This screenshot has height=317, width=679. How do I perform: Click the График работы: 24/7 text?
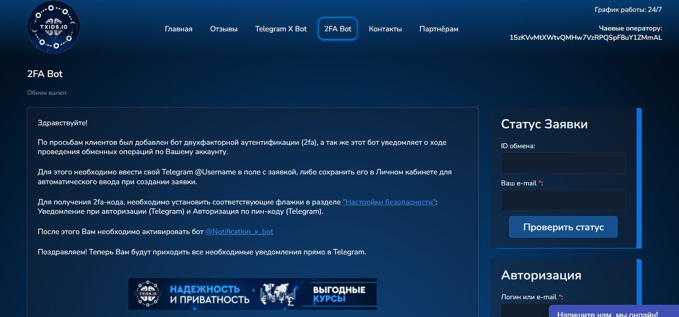(x=628, y=9)
